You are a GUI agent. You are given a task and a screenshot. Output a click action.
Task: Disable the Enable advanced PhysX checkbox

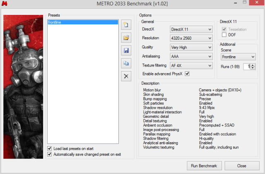[x=187, y=74]
